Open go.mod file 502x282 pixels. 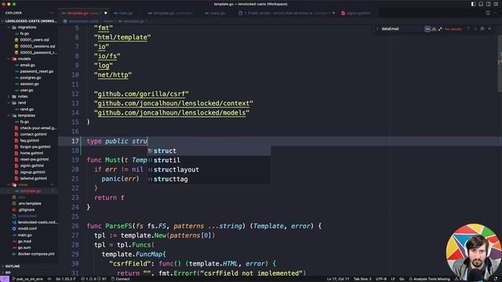(x=24, y=241)
